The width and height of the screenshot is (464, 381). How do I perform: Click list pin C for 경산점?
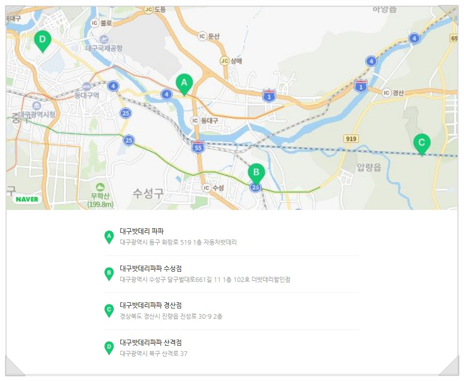(109, 311)
